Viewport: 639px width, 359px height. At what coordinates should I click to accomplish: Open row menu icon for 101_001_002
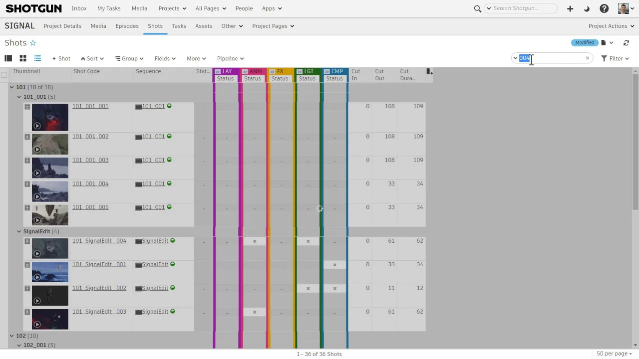click(x=27, y=137)
